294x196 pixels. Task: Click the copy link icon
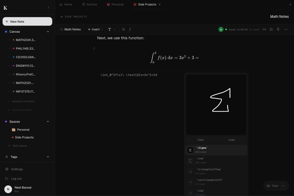tap(264, 30)
